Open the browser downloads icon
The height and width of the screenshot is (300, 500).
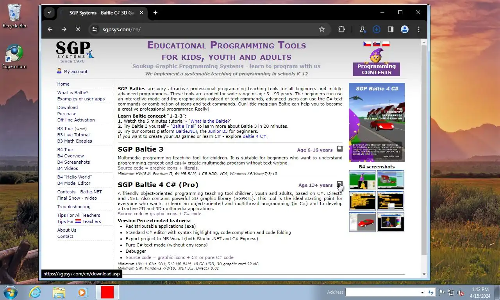point(376,29)
